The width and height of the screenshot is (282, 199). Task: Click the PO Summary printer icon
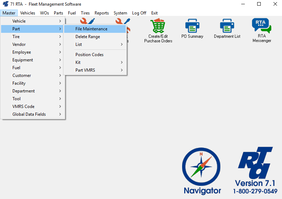coord(192,26)
